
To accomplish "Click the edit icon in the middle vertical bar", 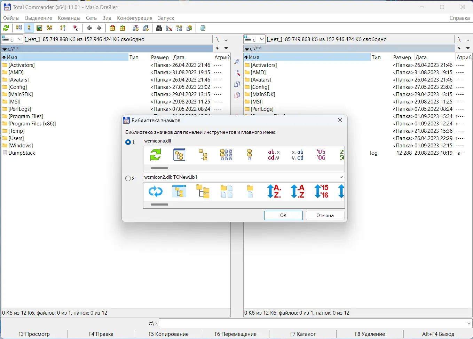I will [237, 73].
